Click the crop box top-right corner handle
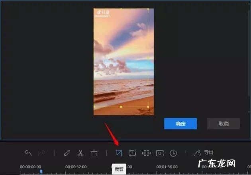The width and height of the screenshot is (251, 175). pos(148,9)
